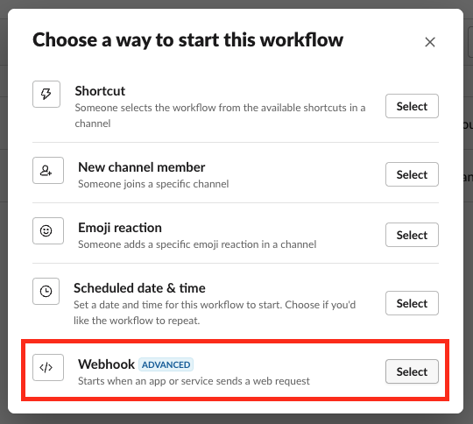The width and height of the screenshot is (473, 424).
Task: Click the 'Someone joins a specific channel' description
Action: [153, 184]
